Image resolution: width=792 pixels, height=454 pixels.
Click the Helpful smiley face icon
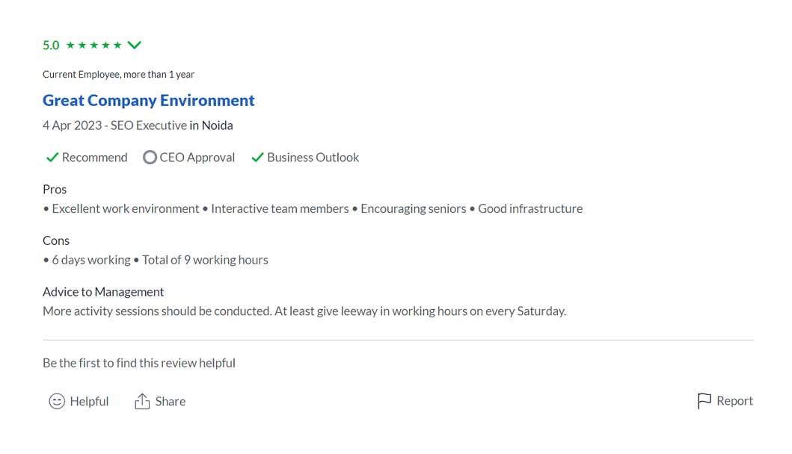pyautogui.click(x=57, y=402)
